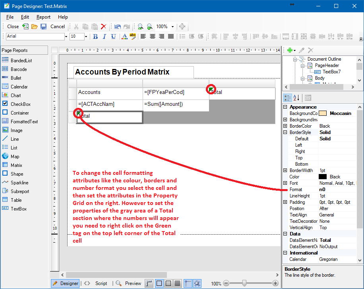Expand the BorderColor property
The height and width of the screenshot is (289, 364).
(x=285, y=126)
